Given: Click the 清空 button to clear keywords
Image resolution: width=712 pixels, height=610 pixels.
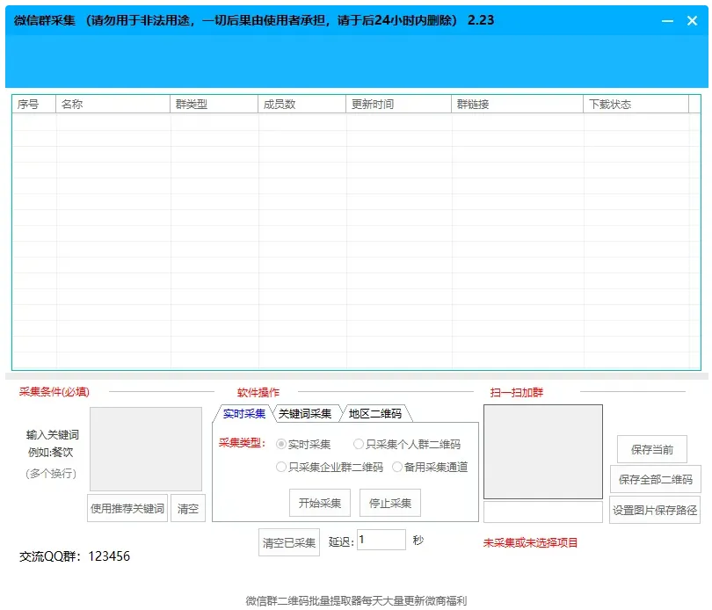Looking at the screenshot, I should 188,508.
